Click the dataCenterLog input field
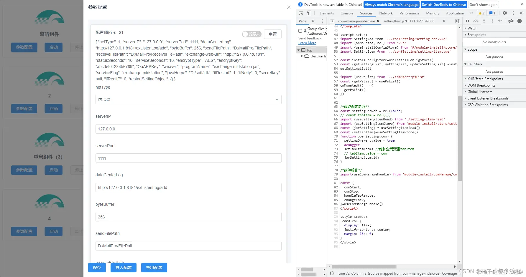The image size is (526, 277). pyautogui.click(x=188, y=188)
